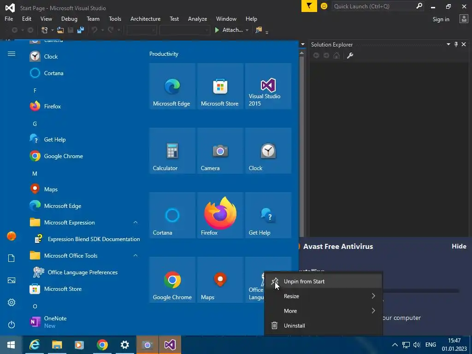
Task: Open Documents from the Start sidebar
Action: click(12, 258)
